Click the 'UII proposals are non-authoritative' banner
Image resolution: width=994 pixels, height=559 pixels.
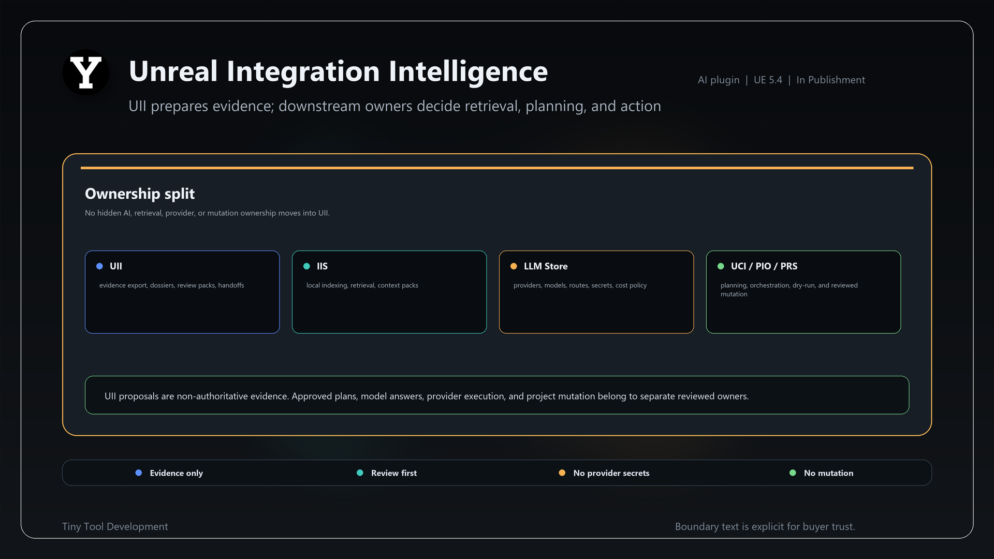pos(497,395)
